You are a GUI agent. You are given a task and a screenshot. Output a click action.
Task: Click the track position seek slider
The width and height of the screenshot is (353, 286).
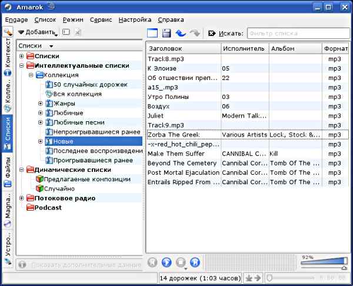coord(292,278)
